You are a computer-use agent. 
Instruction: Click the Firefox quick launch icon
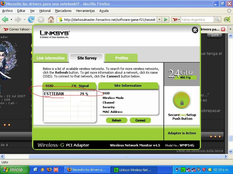(49, 170)
